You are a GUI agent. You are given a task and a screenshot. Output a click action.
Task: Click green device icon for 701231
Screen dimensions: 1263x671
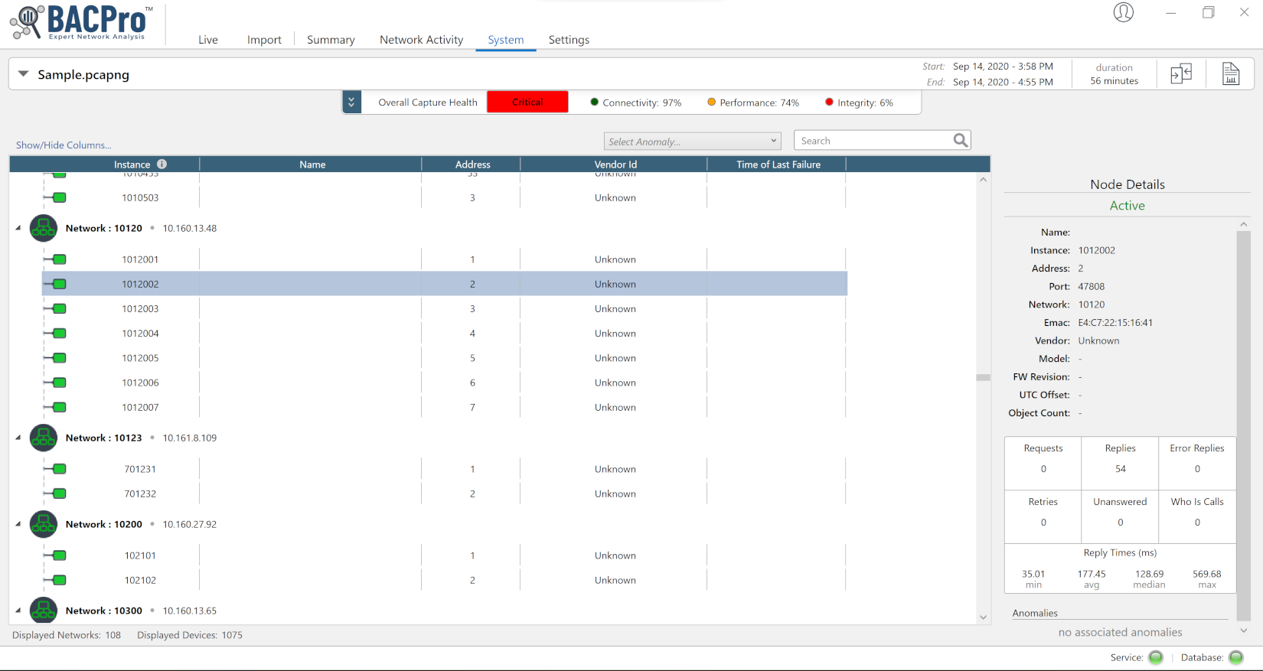[59, 469]
